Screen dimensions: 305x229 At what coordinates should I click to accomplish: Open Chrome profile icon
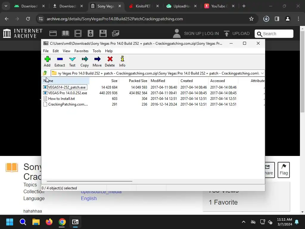point(288,19)
